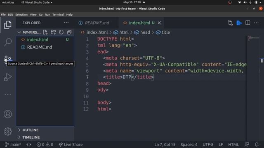This screenshot has width=264, height=148.
Task: Open Visual Studio Code app menu in top bar
Action: click(x=37, y=2)
